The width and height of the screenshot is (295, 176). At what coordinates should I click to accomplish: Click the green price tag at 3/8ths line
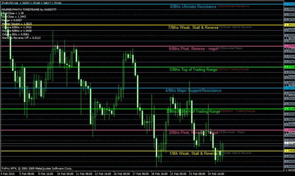[x=289, y=109]
